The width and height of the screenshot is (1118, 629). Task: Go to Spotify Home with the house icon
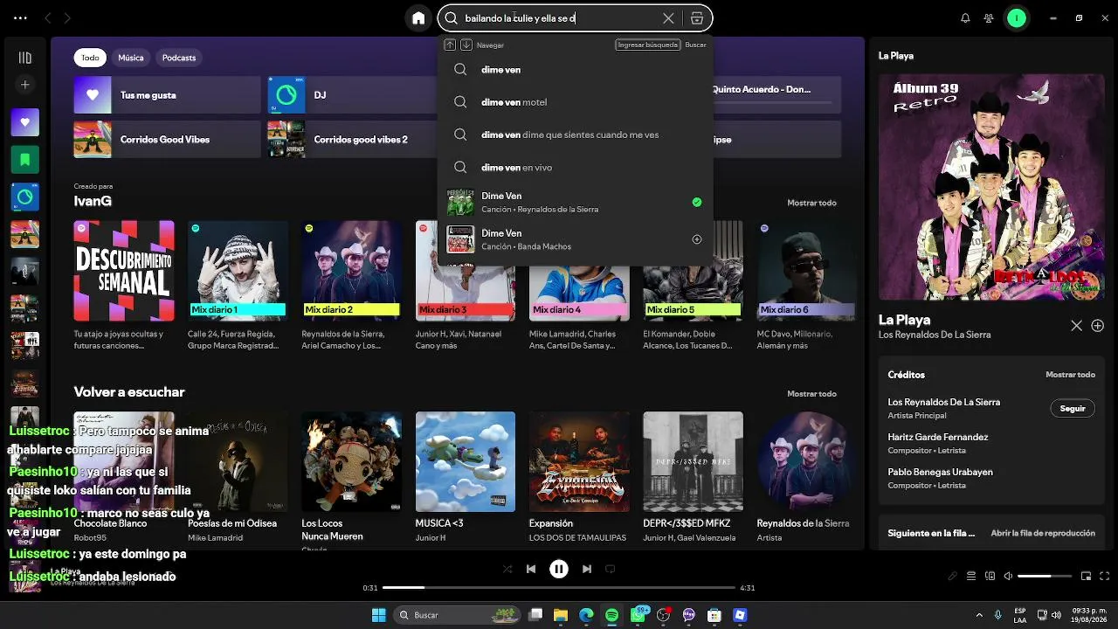(418, 17)
